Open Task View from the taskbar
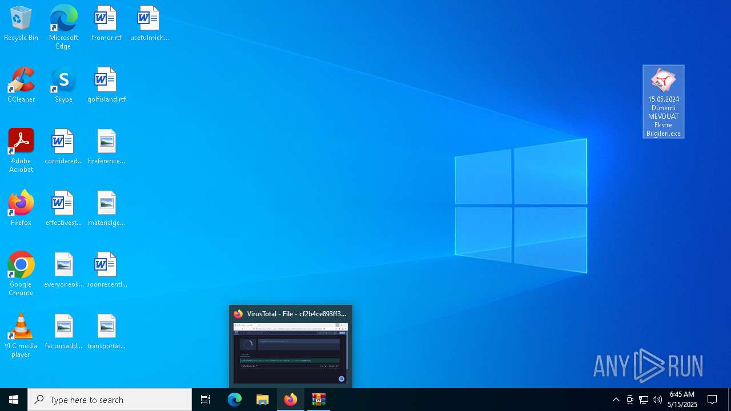731x411 pixels. click(x=206, y=400)
